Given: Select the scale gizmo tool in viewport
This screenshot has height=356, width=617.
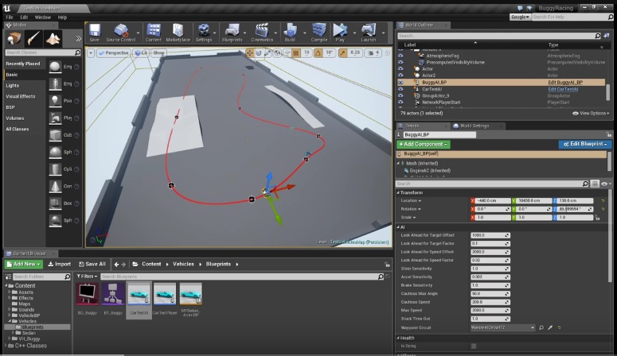Looking at the screenshot, I should 267,52.
